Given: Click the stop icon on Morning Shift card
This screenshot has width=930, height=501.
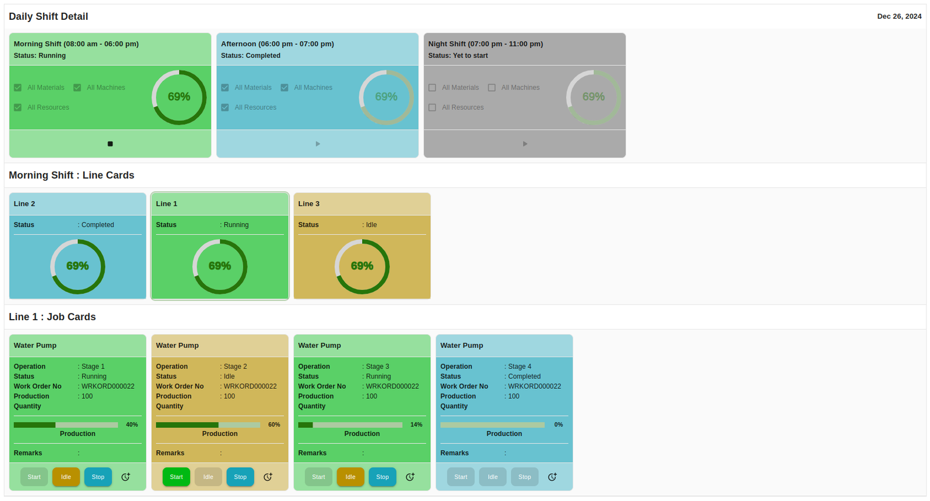Looking at the screenshot, I should (110, 144).
